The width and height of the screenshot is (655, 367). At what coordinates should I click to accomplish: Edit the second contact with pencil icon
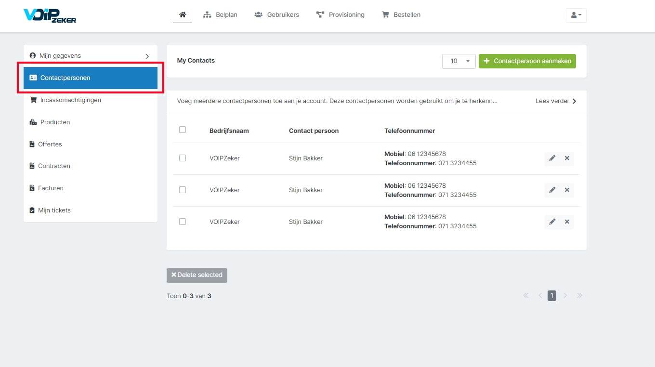coord(552,190)
